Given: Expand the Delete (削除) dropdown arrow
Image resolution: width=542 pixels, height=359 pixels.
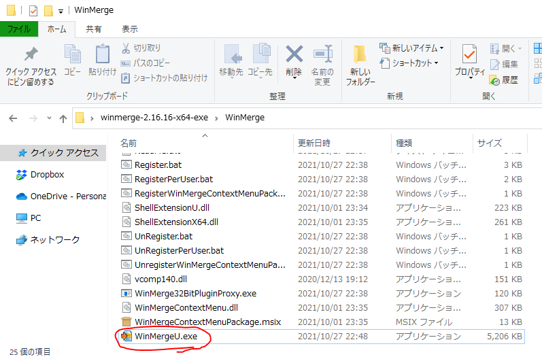Looking at the screenshot, I should point(294,78).
